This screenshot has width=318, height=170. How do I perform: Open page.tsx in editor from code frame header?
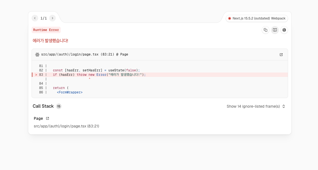(x=281, y=55)
